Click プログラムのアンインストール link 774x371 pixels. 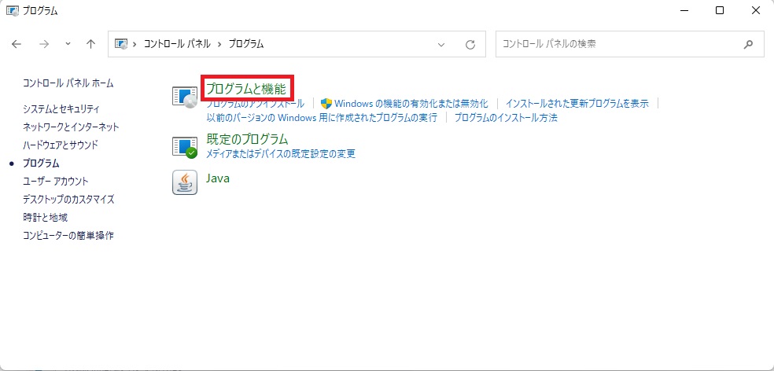click(x=255, y=104)
